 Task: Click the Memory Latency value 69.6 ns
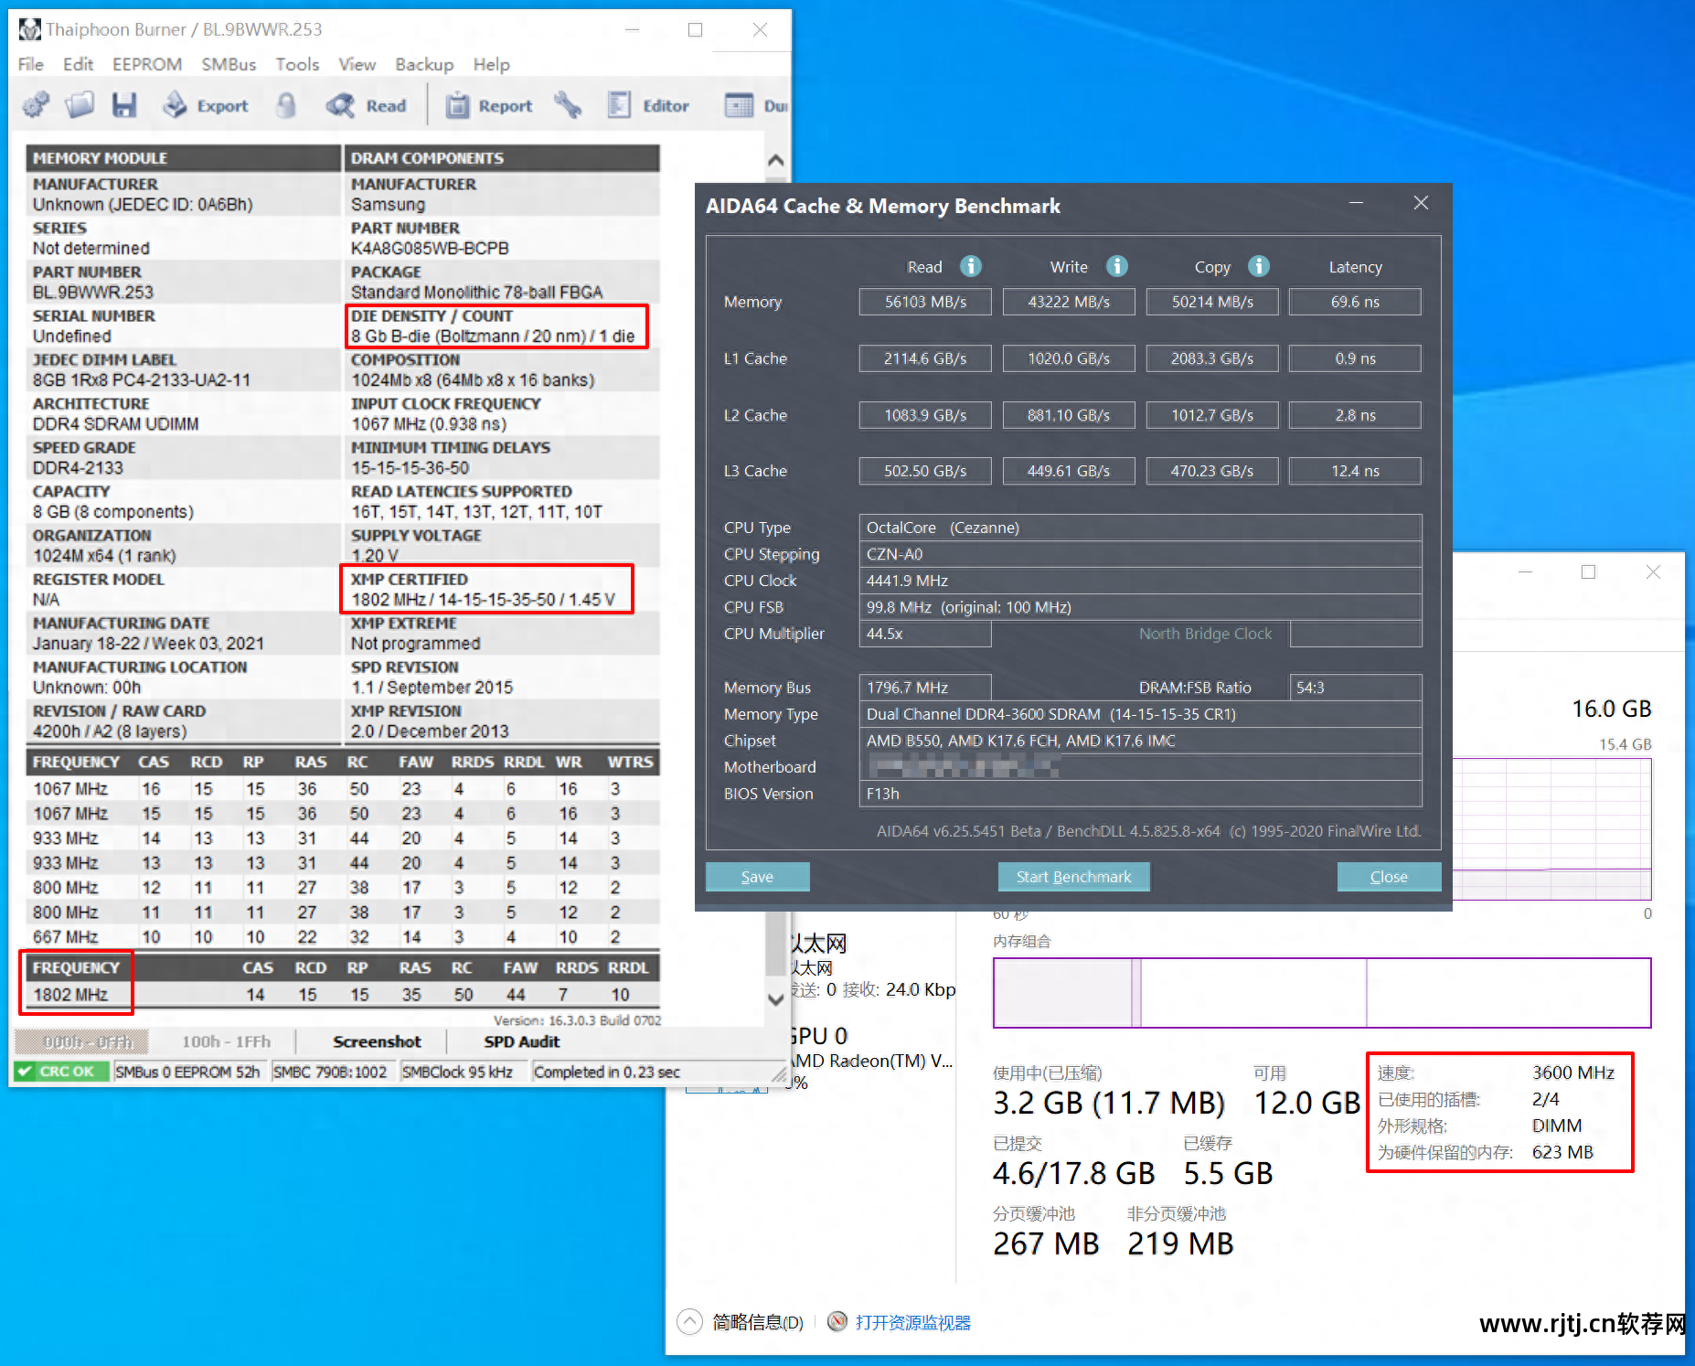pyautogui.click(x=1355, y=302)
